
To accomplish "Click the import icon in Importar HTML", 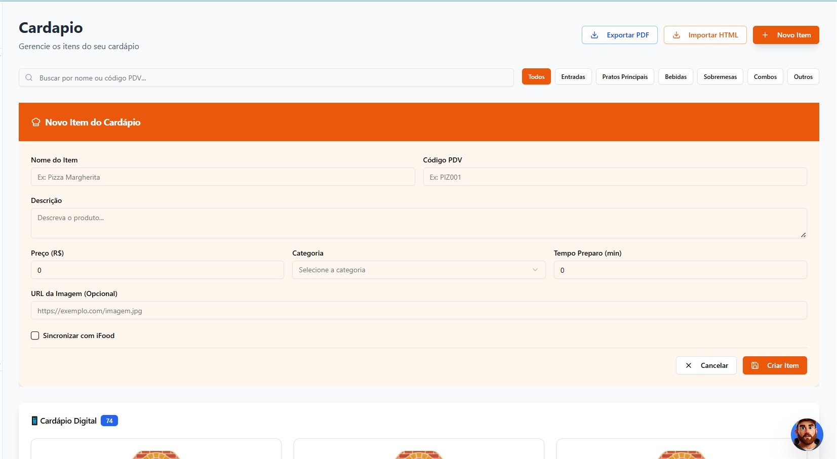I will pos(676,35).
